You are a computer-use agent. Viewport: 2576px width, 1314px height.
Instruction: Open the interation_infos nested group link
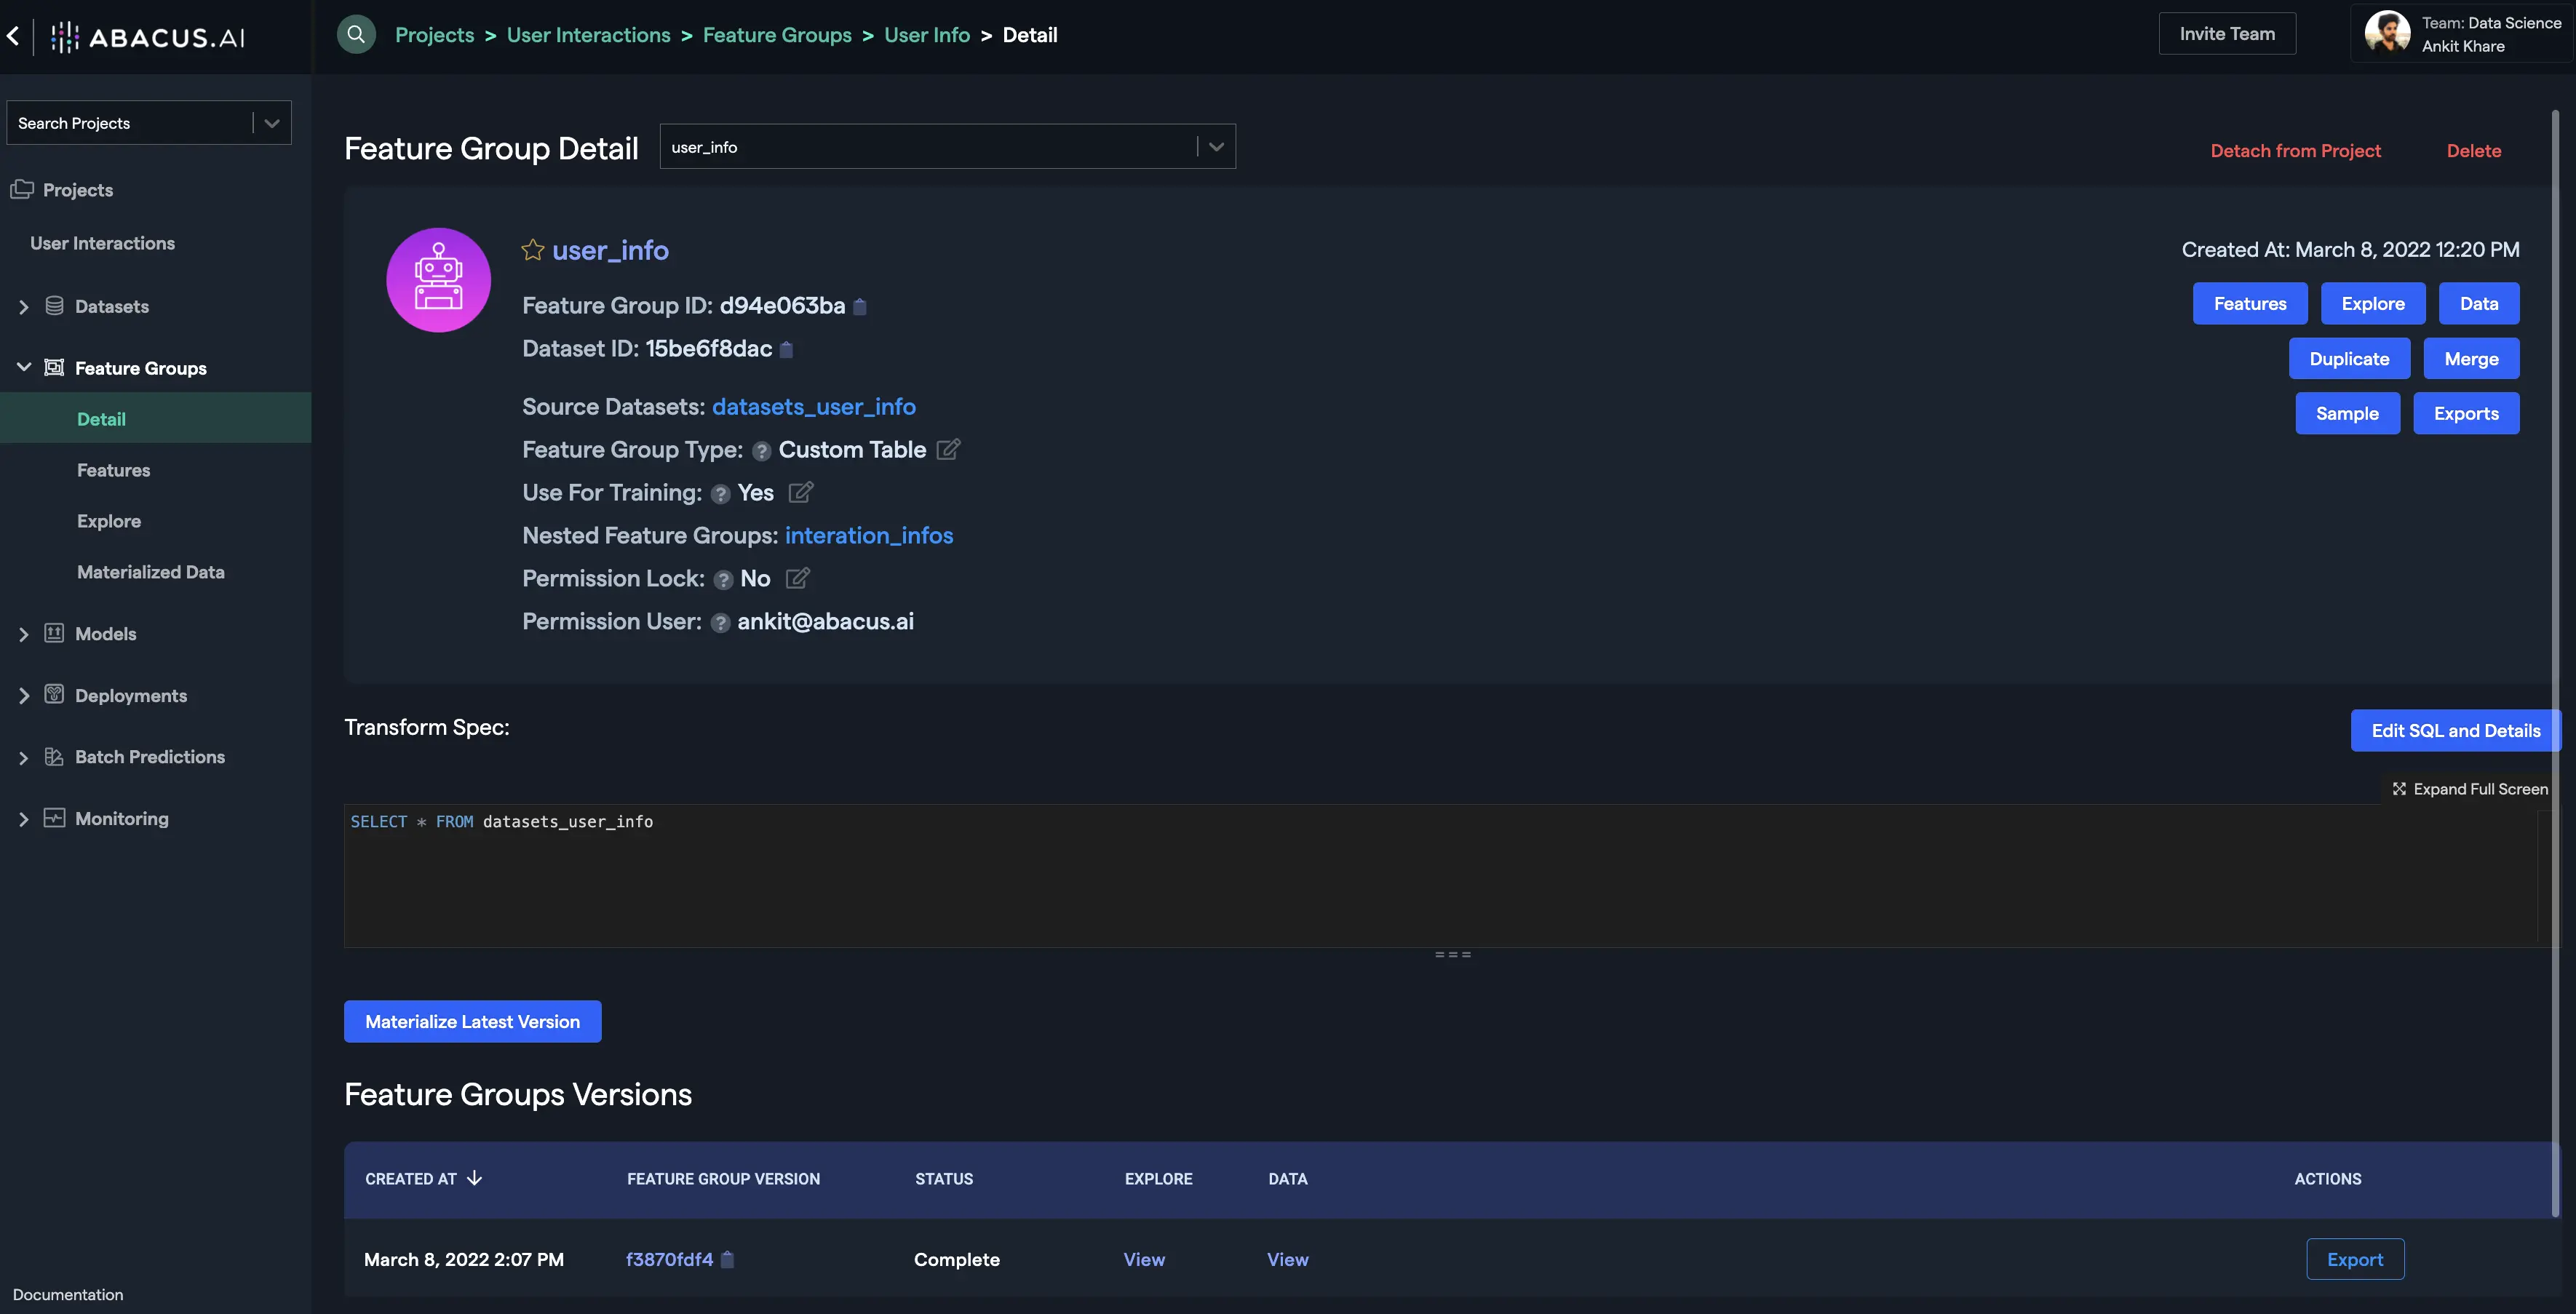(x=868, y=536)
